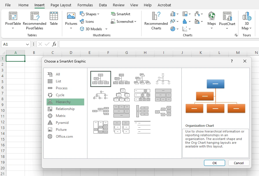The image size is (259, 176).
Task: Expand the Screenshot dropdown menu
Action: [135, 22]
